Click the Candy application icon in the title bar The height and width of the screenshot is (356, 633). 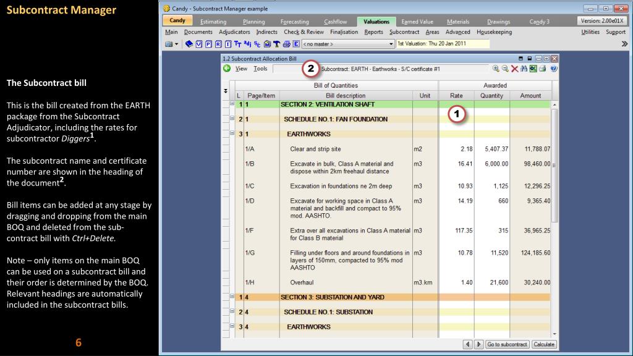(x=167, y=9)
